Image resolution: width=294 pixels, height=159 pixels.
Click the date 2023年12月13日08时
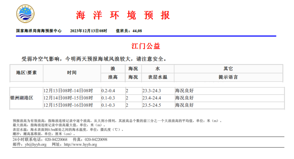pos(88,31)
